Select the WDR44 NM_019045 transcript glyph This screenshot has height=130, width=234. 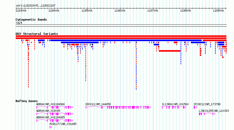(55, 114)
